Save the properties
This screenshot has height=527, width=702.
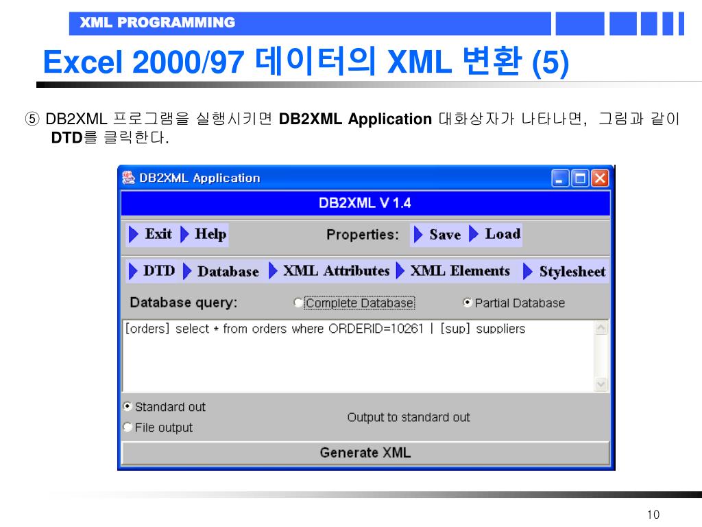click(x=438, y=235)
